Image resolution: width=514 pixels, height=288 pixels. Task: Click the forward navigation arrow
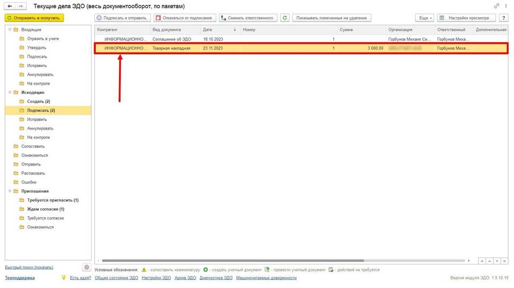[20, 6]
